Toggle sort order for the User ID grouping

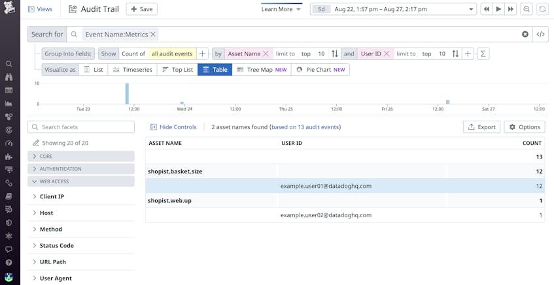[455, 53]
